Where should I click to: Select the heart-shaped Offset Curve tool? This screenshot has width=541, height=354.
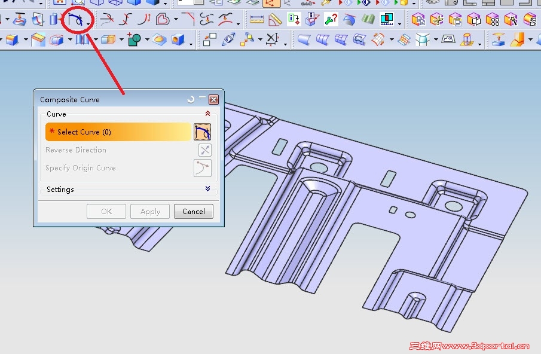tap(163, 19)
